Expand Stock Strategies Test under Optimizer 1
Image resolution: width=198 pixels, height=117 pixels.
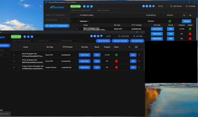[77, 29]
